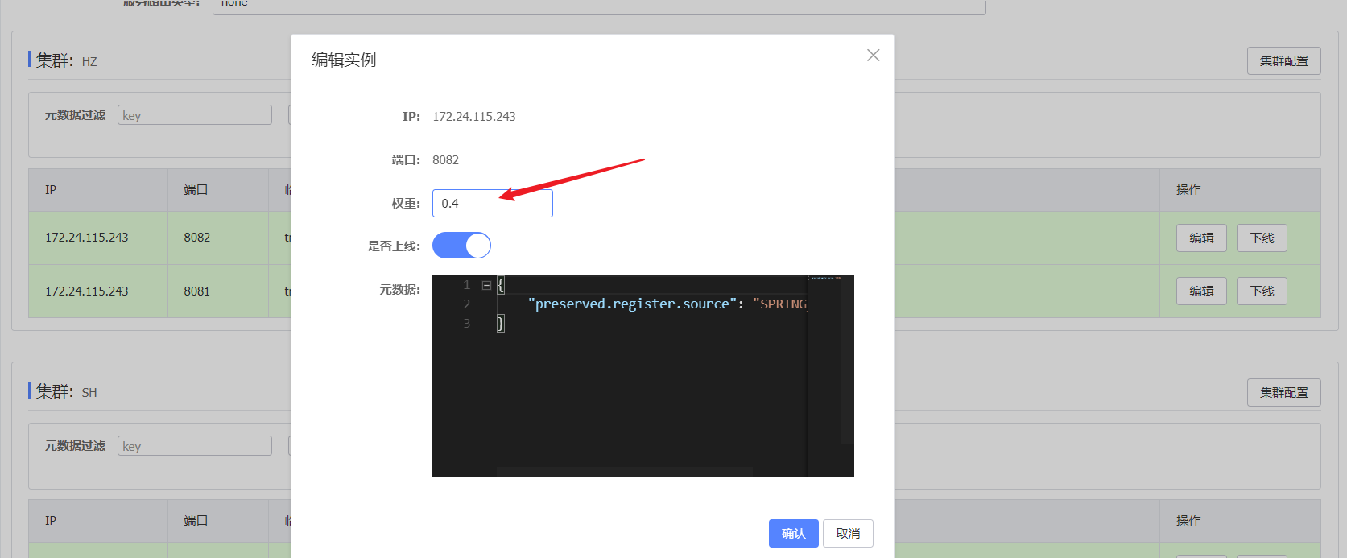This screenshot has width=1347, height=558.
Task: Select the 8081 port cell in the HZ table
Action: [218, 291]
